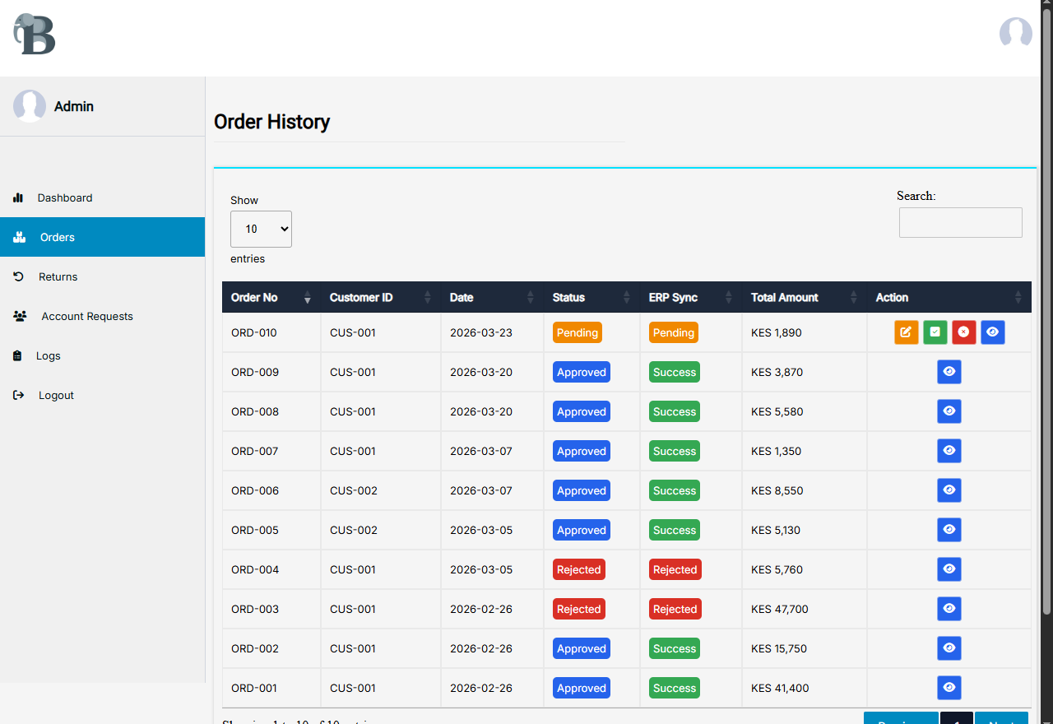This screenshot has height=724, width=1053.
Task: Click the Pending status badge of ORD-010
Action: (x=578, y=332)
